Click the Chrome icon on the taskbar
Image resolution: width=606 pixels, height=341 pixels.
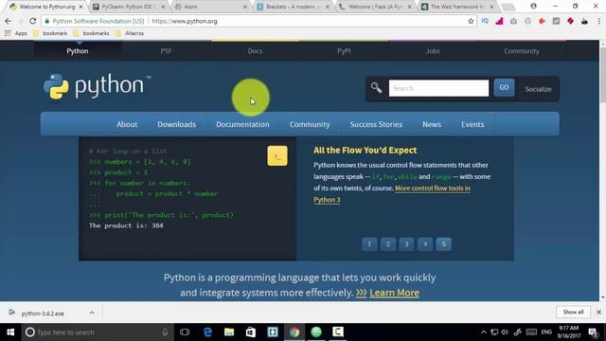click(294, 332)
